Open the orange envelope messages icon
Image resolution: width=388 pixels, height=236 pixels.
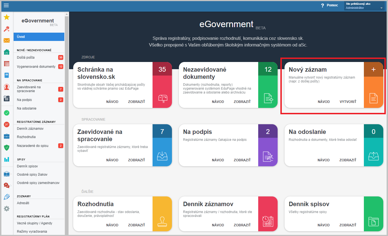point(7,40)
